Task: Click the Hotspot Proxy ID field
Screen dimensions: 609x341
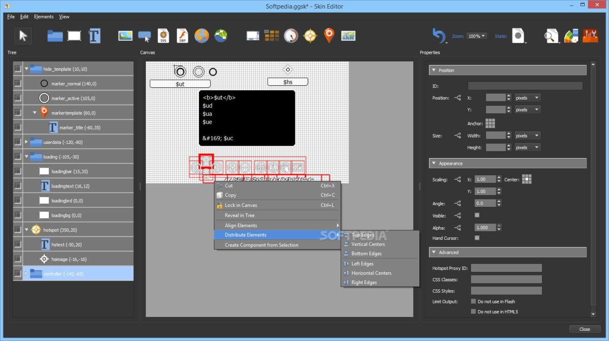Action: pos(506,268)
